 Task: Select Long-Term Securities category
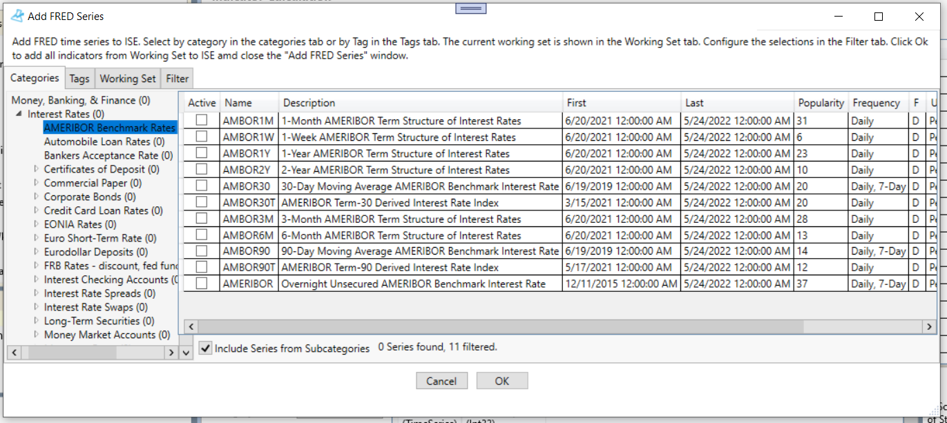pos(99,321)
